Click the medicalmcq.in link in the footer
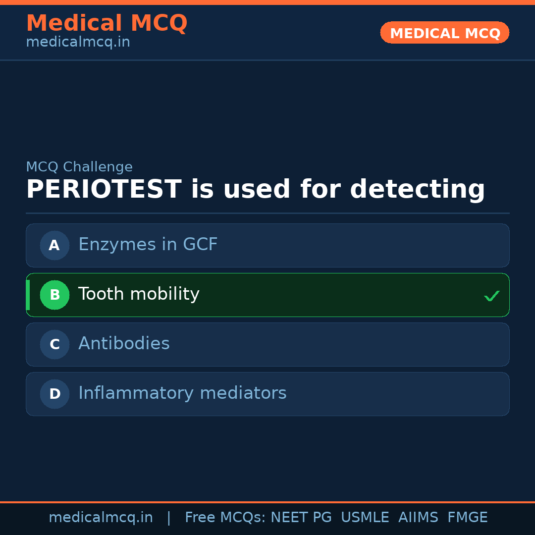This screenshot has height=535, width=535. [101, 518]
